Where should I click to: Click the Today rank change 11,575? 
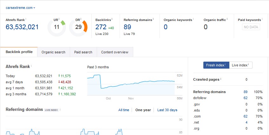click(64, 76)
